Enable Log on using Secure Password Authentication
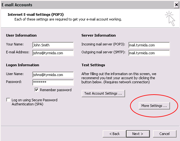 click(8, 100)
